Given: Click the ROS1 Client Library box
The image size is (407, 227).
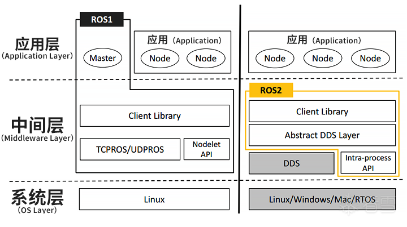Looking at the screenshot, I should point(154,116).
